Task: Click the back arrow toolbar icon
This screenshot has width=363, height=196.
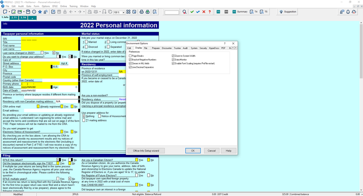Action: pyautogui.click(x=71, y=12)
